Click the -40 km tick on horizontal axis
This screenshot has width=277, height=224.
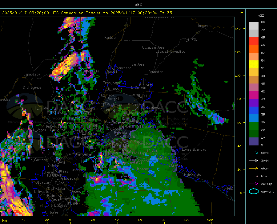click(x=22, y=220)
